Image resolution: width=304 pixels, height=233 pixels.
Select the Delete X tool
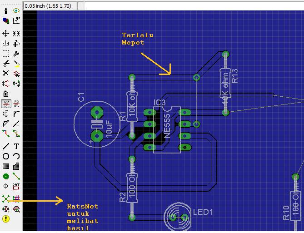coord(6,74)
